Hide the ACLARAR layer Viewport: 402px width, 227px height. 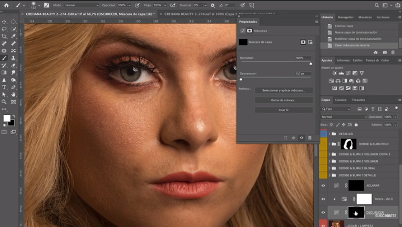point(323,186)
